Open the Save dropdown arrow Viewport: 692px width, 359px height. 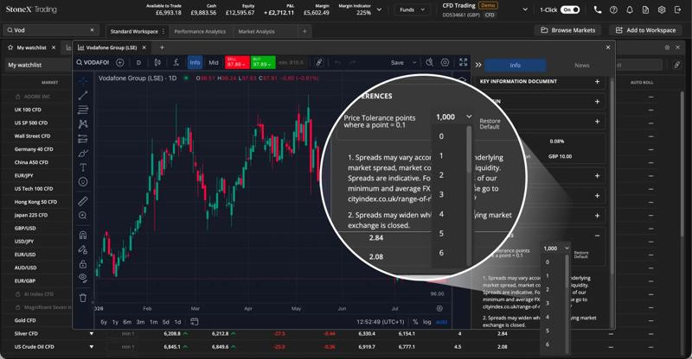point(414,62)
